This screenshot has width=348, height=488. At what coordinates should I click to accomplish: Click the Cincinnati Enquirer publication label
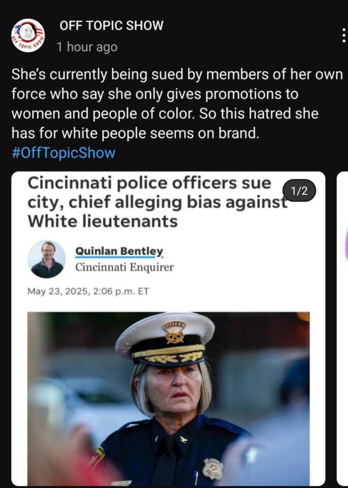[124, 267]
